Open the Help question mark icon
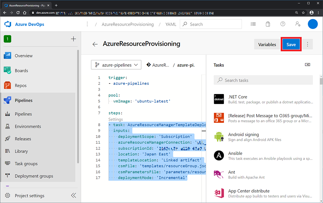This screenshot has width=323, height=203. (283, 24)
